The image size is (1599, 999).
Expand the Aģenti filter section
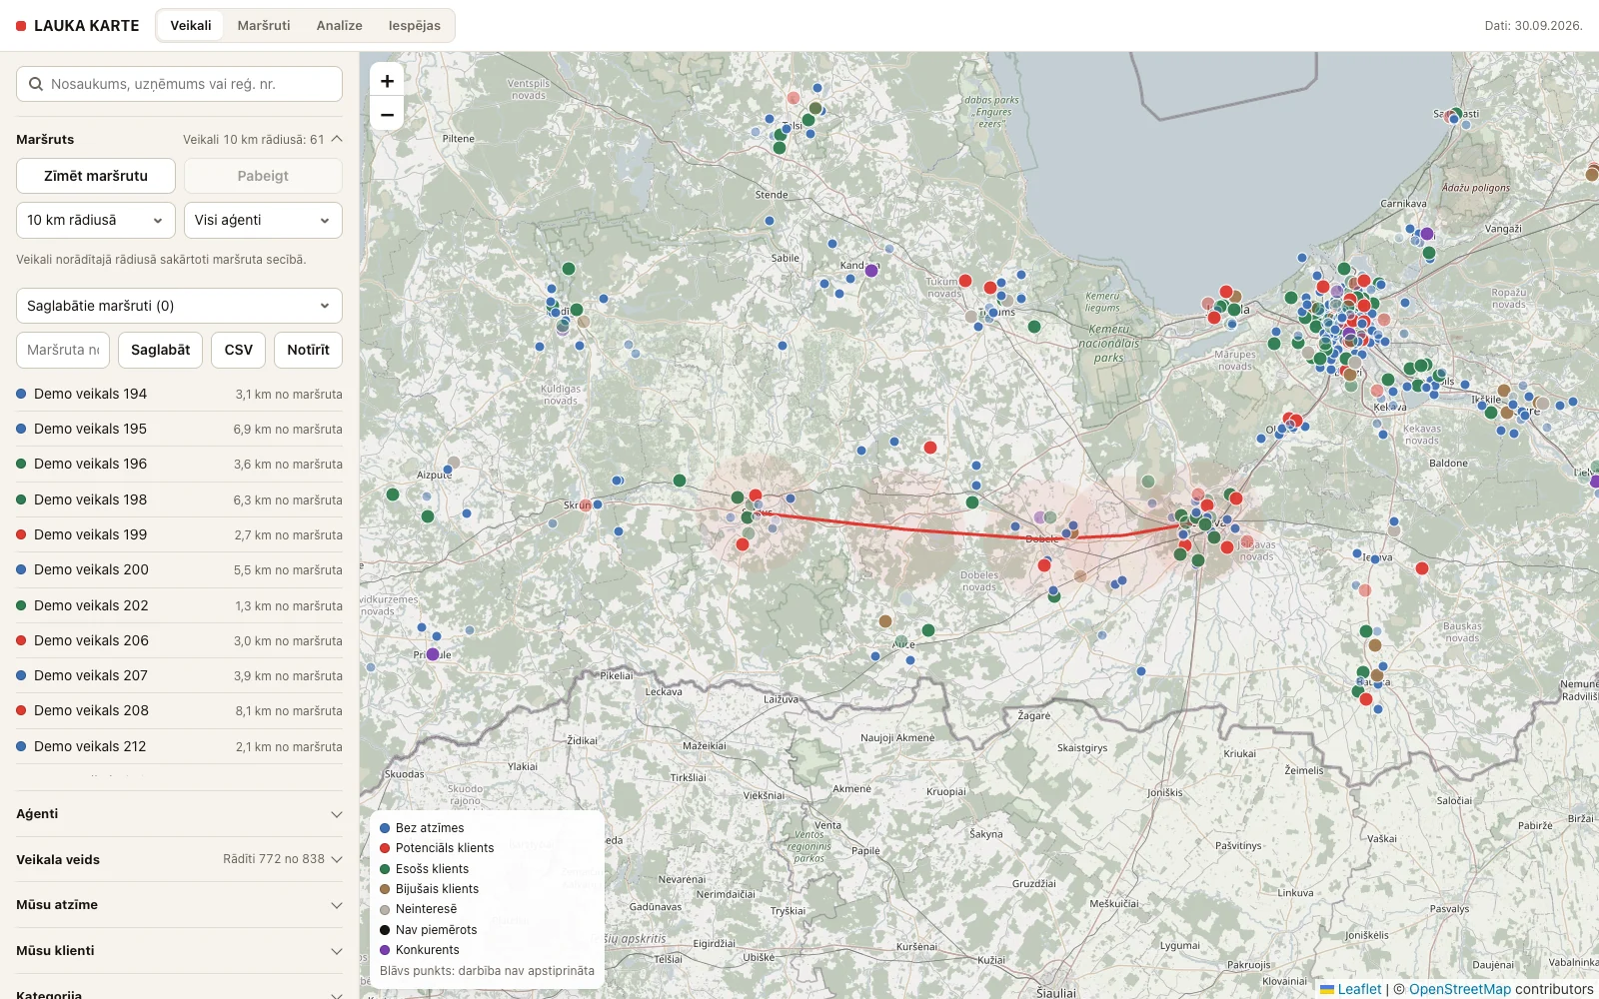(x=179, y=814)
